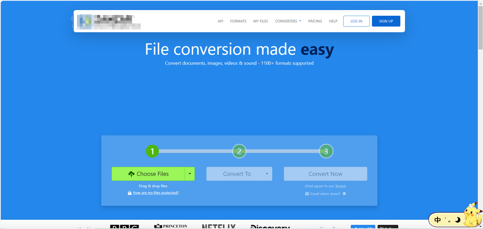The width and height of the screenshot is (483, 229).
Task: Click the padlock icon beside file protection link
Action: click(x=130, y=193)
